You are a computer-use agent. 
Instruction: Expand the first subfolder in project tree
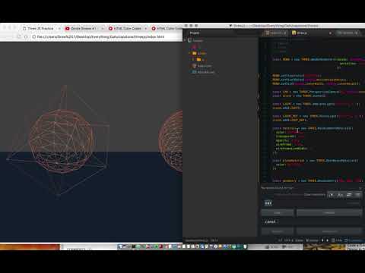tap(189, 53)
